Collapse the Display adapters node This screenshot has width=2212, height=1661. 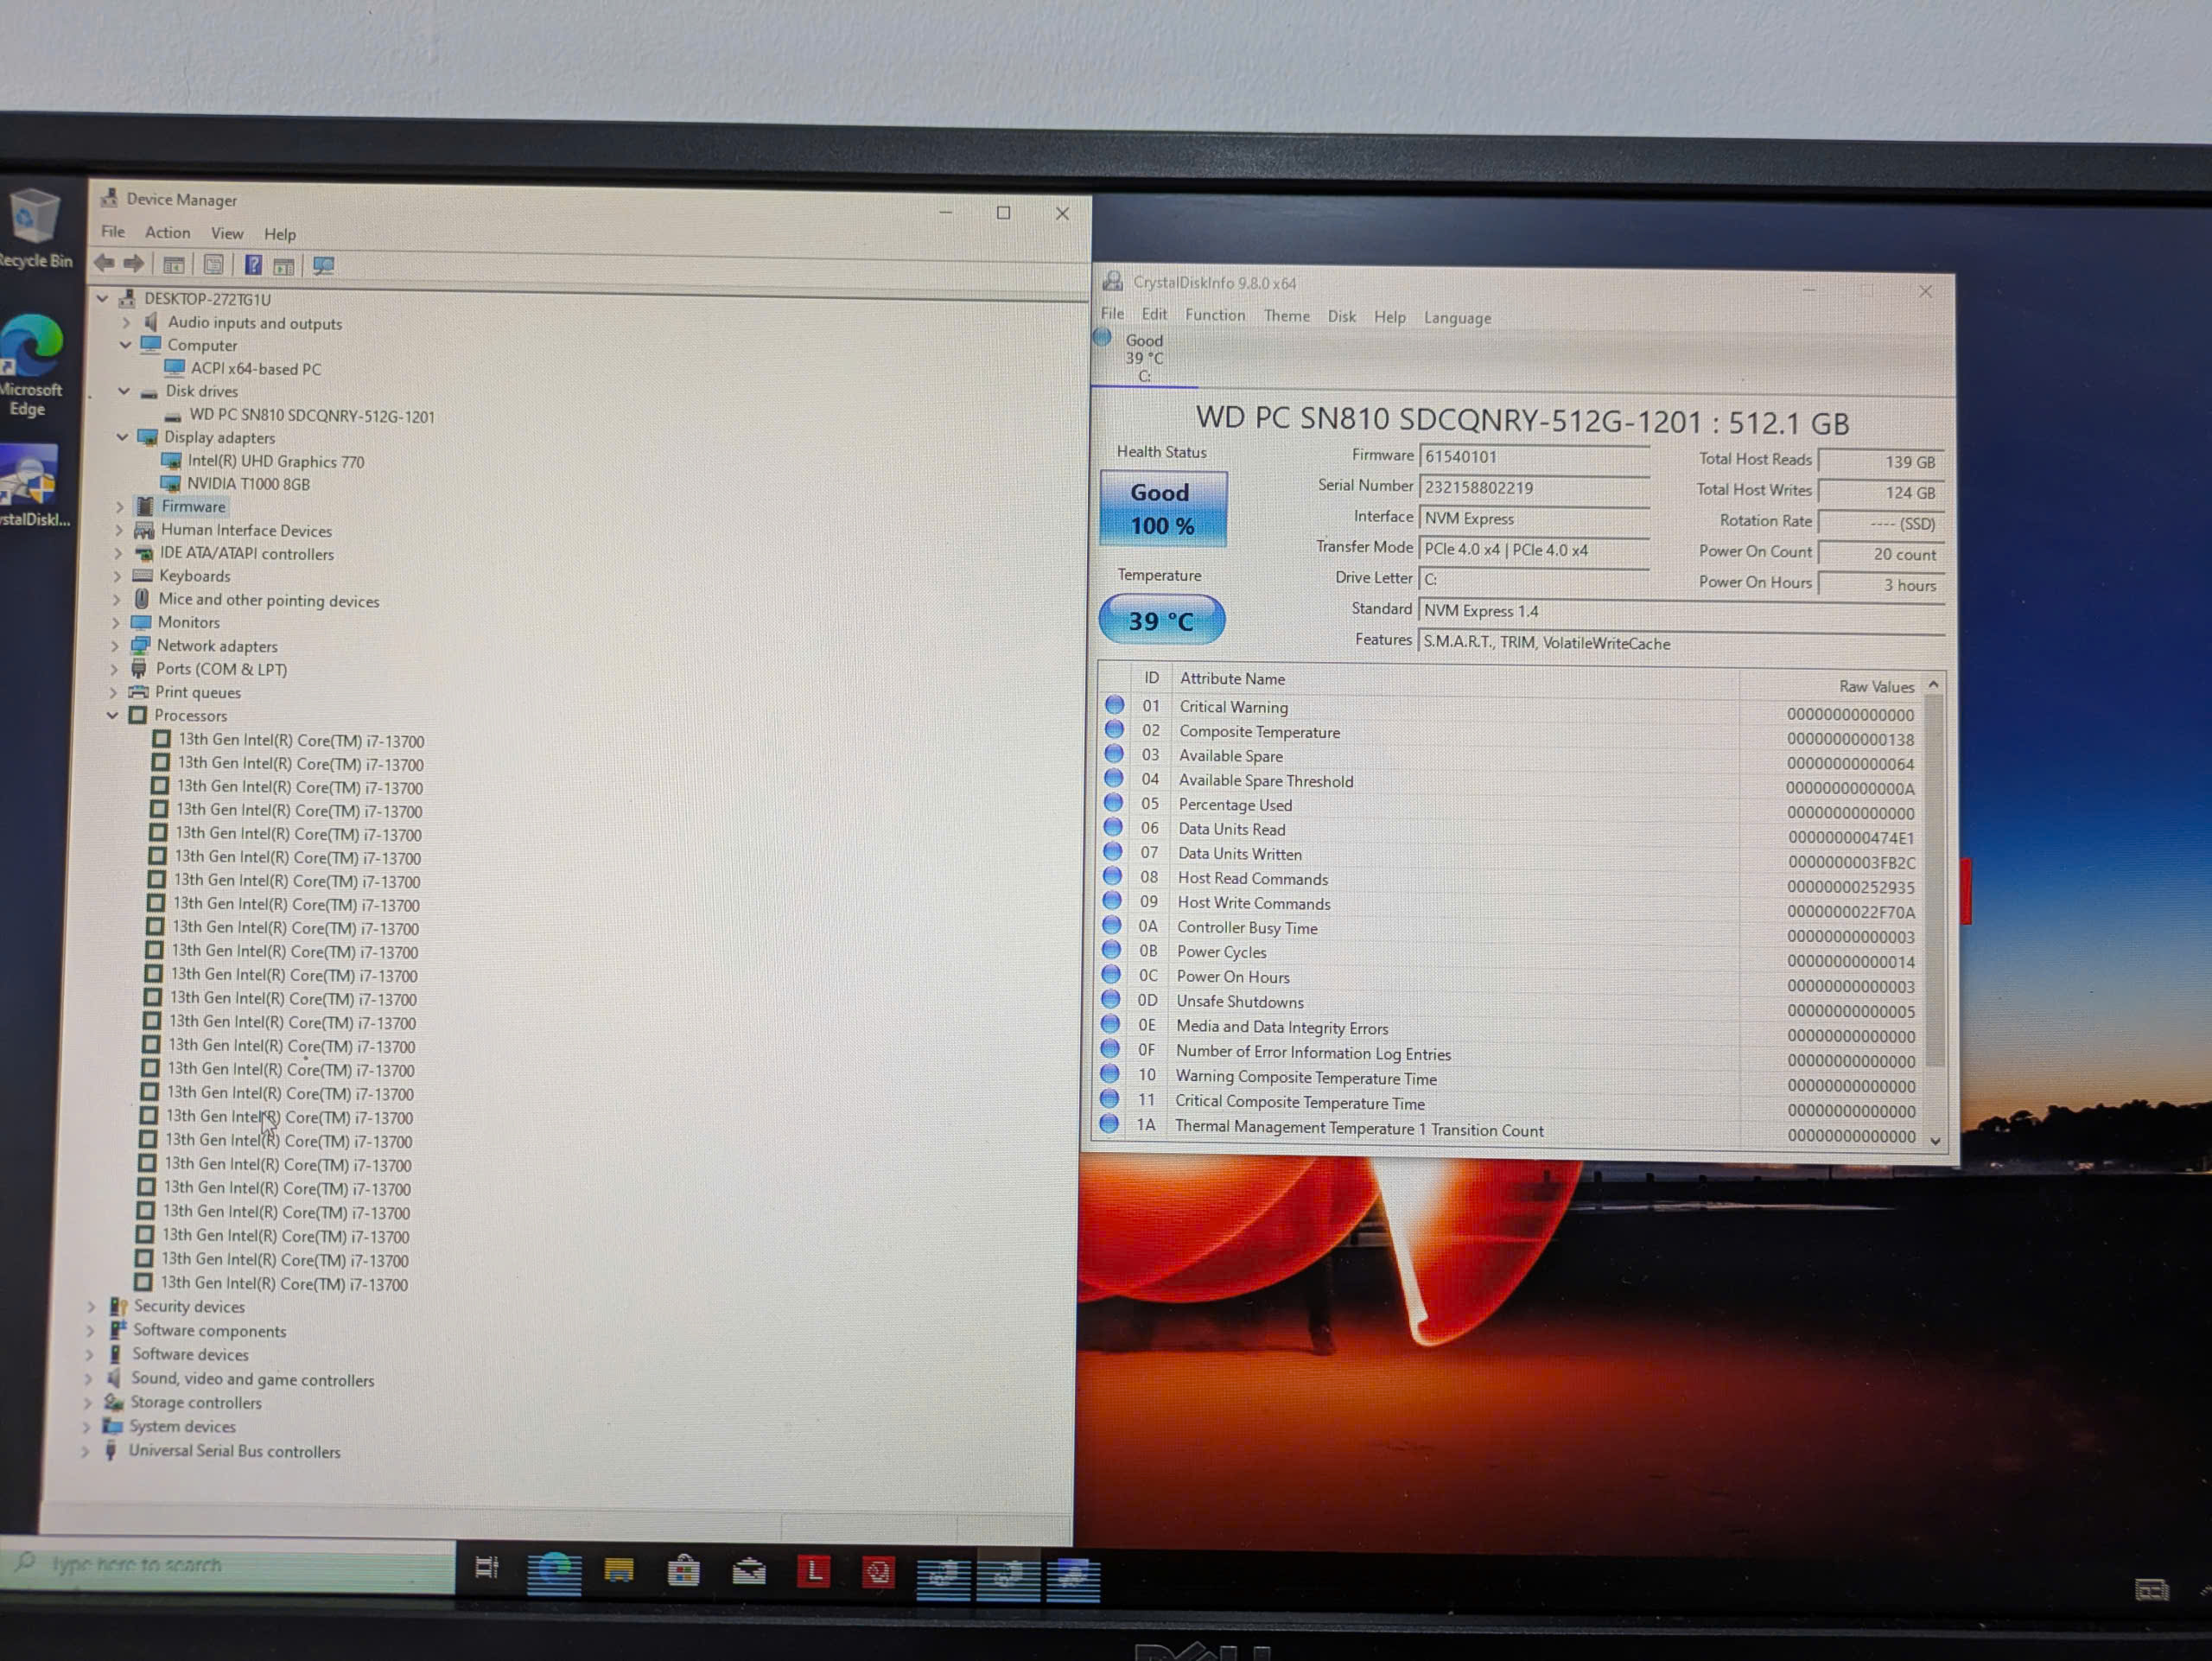pos(123,437)
